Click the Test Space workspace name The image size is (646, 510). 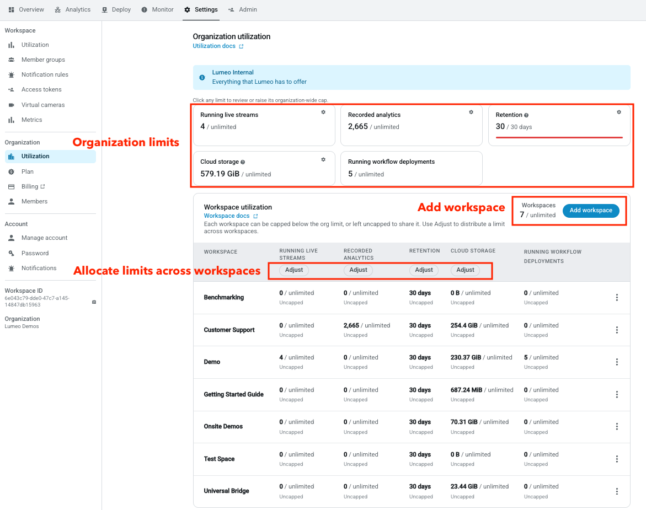[219, 459]
